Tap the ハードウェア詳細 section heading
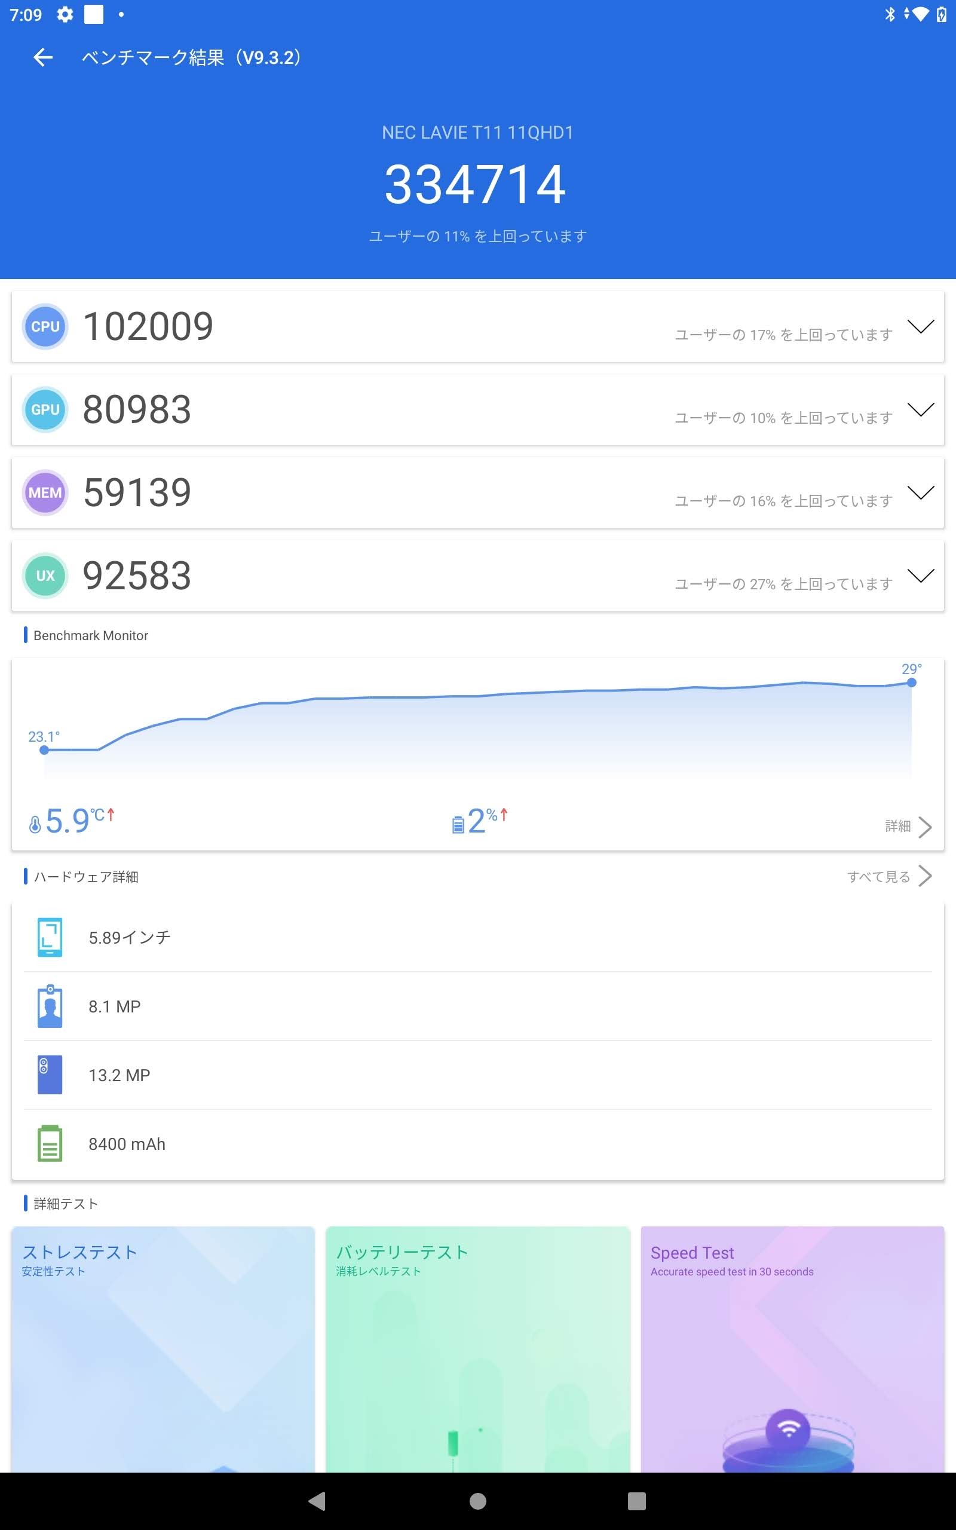956x1530 pixels. pyautogui.click(x=86, y=876)
